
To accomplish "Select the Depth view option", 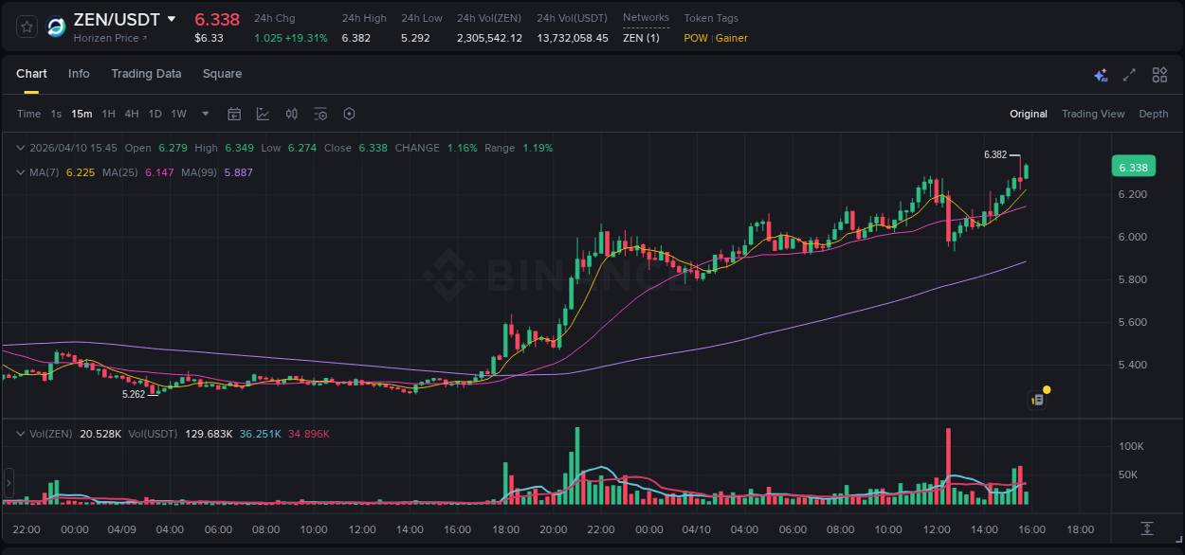I will pos(1154,114).
